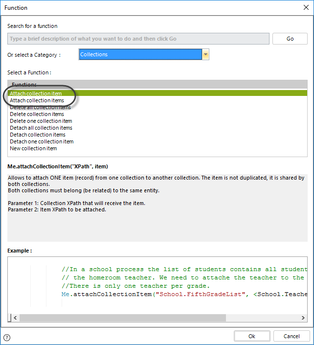Select Detach all collection items

(x=41, y=128)
